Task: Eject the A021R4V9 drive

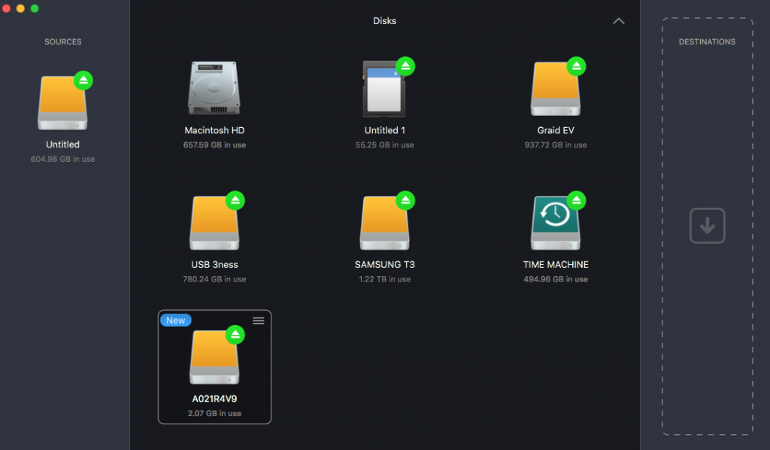Action: click(236, 335)
